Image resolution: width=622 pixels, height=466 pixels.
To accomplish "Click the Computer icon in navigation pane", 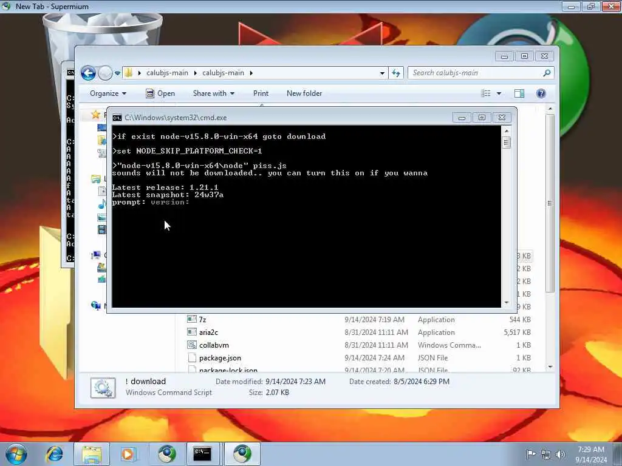I will click(96, 255).
